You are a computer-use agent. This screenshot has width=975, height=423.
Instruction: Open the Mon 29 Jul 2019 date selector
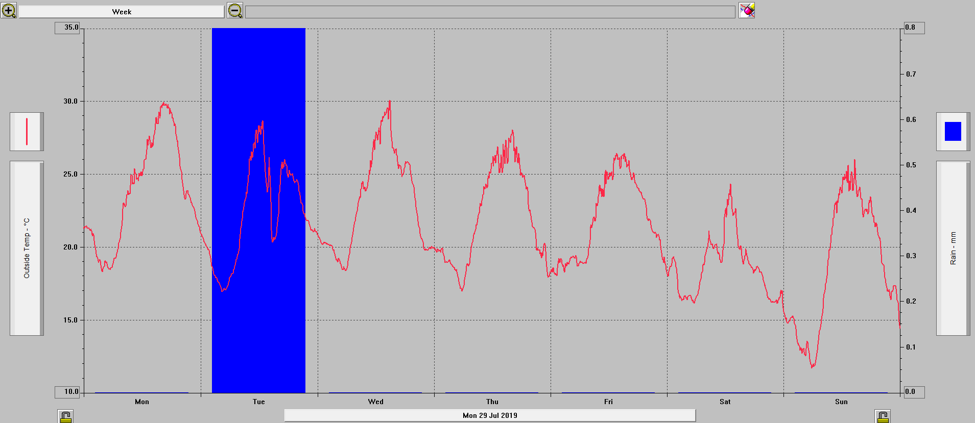490,415
